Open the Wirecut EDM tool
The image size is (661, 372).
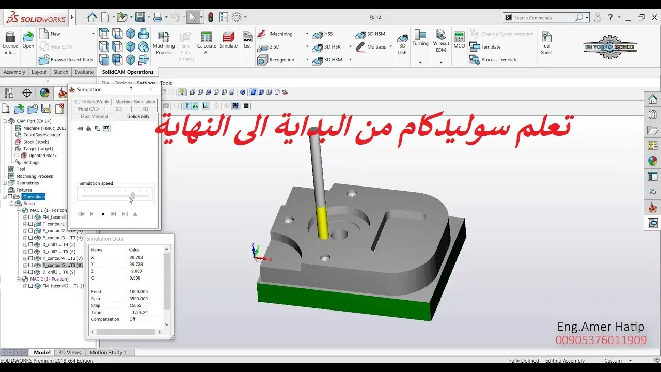pos(441,41)
